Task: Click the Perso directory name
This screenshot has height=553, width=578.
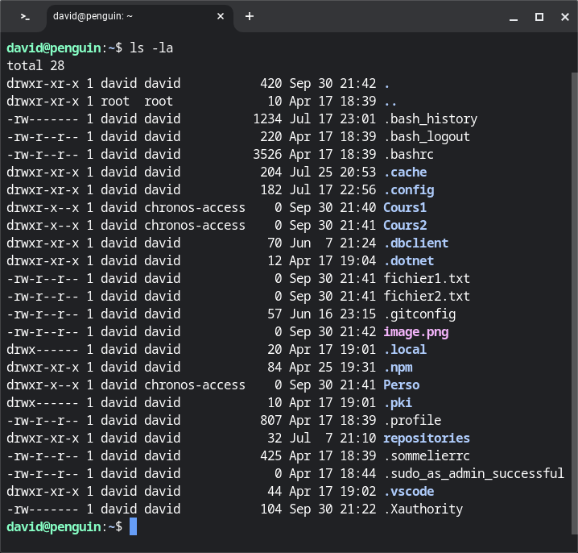Action: click(x=401, y=385)
